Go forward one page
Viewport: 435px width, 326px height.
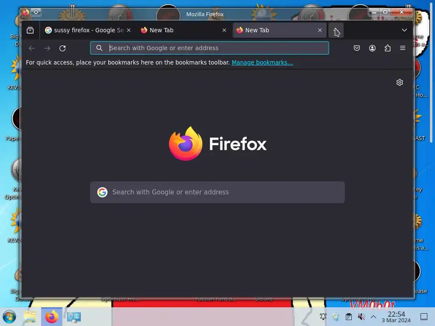47,48
